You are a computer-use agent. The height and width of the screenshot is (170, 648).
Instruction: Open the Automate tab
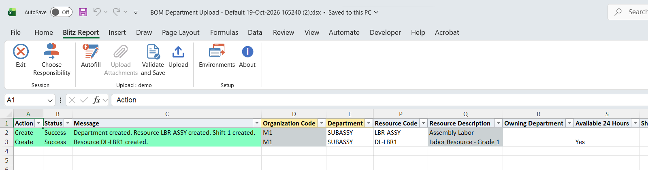point(344,32)
